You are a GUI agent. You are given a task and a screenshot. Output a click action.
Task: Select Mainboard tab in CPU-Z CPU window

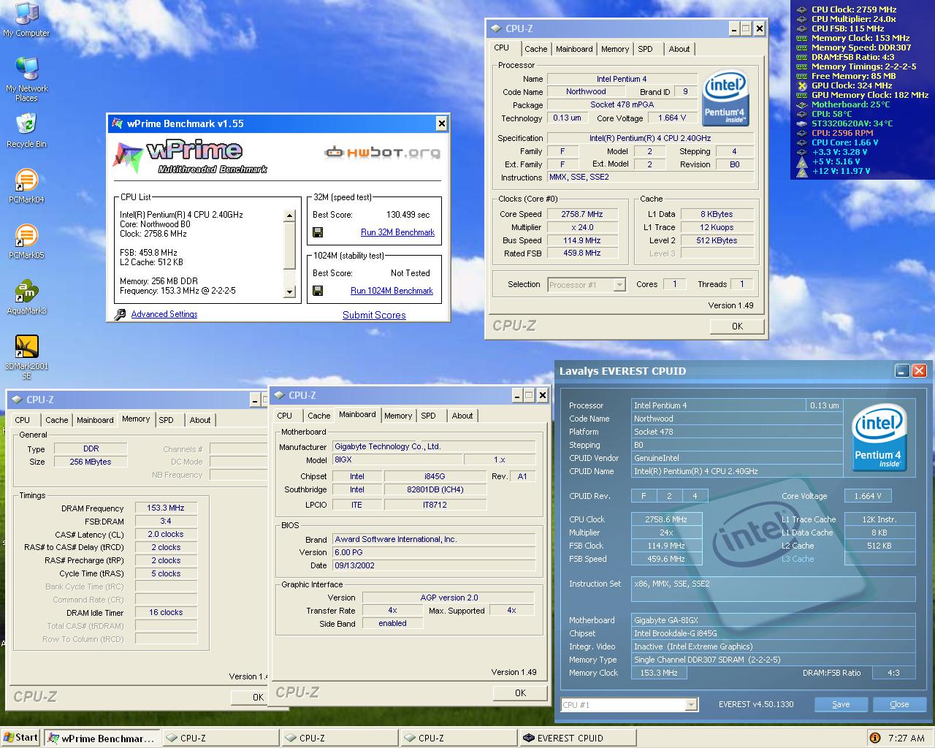coord(574,49)
